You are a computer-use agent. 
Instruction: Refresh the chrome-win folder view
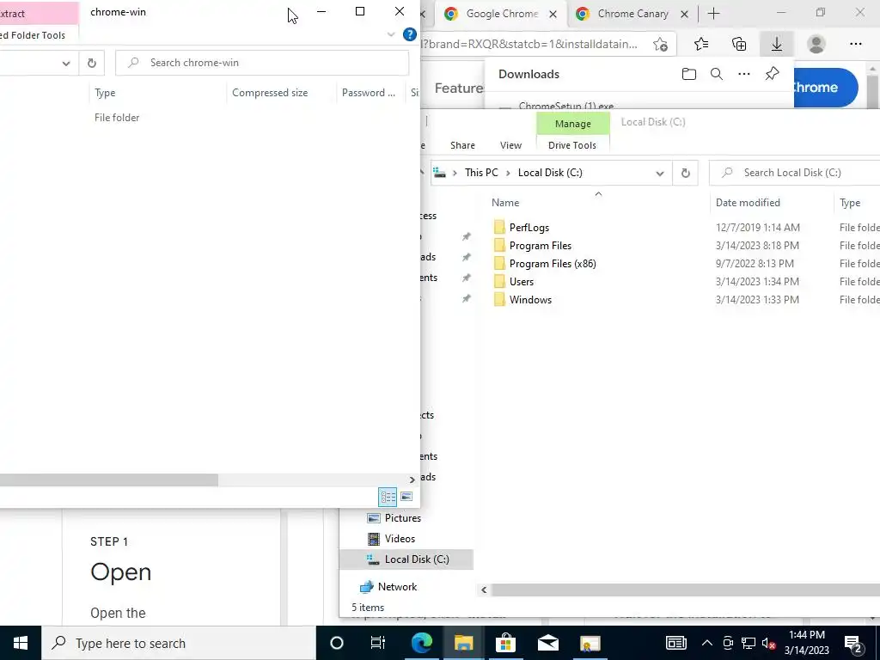pos(91,63)
